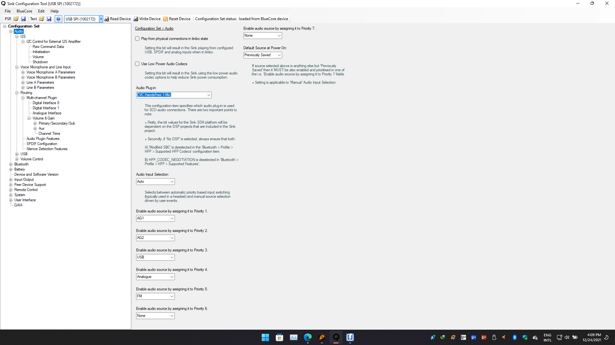
Task: Open taskbar app with blue lightning icon
Action: (350, 337)
